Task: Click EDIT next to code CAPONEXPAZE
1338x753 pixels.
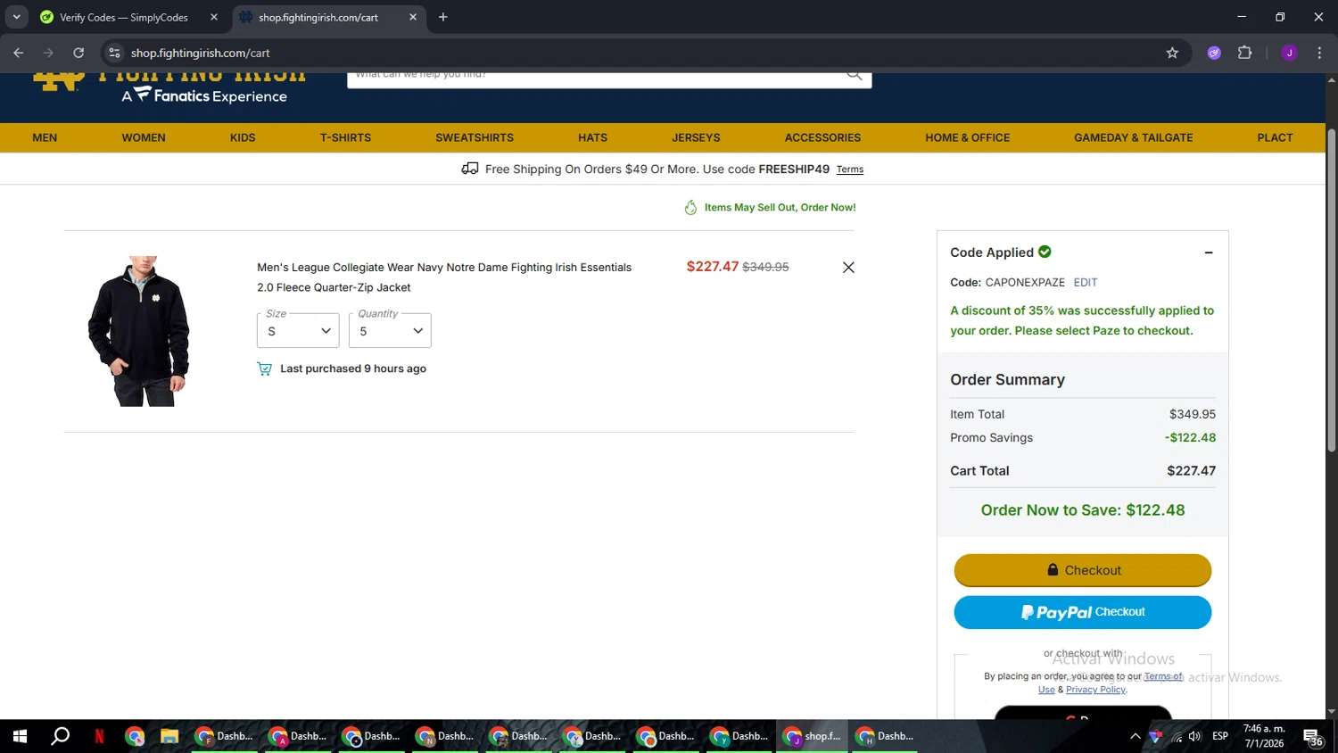Action: pos(1086,282)
